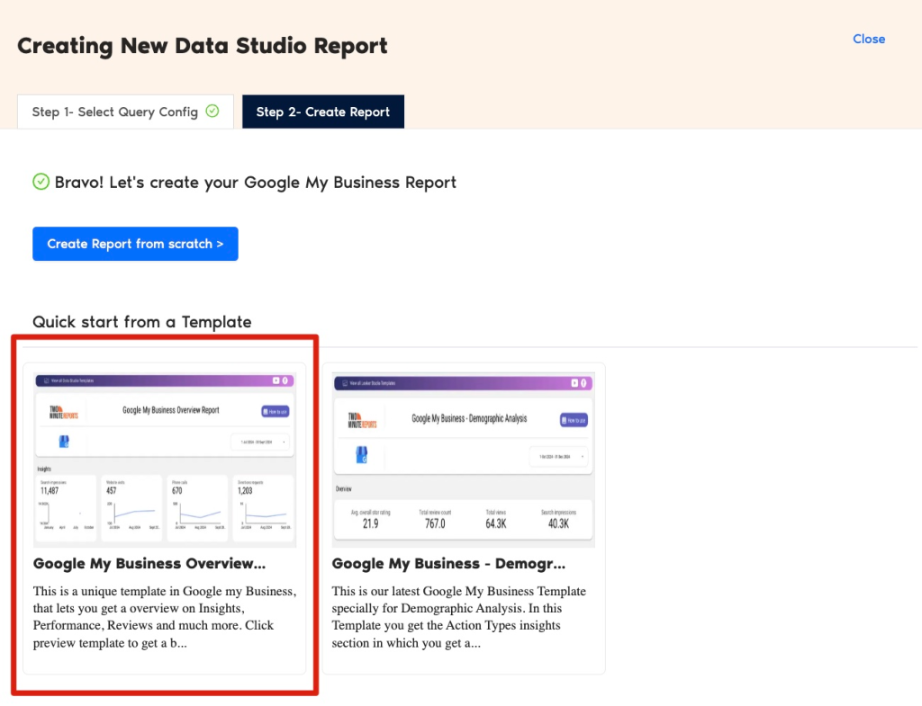The width and height of the screenshot is (922, 706).
Task: Select the Step 2- Create Report tab
Action: (323, 112)
